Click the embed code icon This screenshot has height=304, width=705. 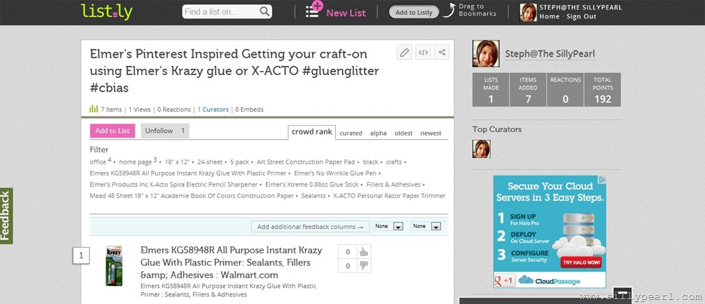pyautogui.click(x=423, y=52)
